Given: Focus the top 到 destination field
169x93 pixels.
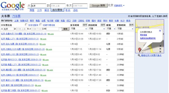Looking at the screenshot, I should tap(58, 6).
